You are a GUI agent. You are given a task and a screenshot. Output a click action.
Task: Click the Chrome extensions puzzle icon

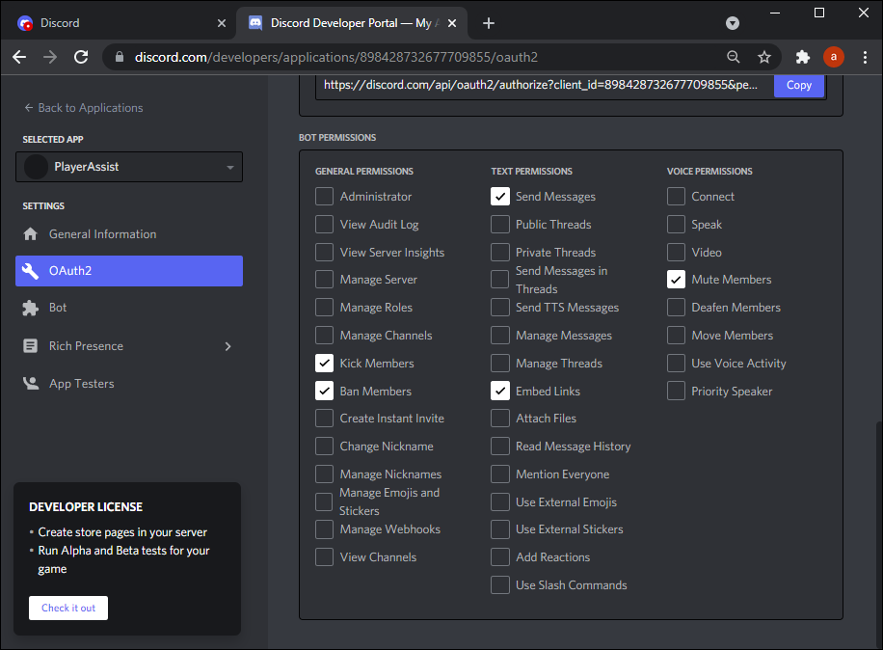pos(802,57)
